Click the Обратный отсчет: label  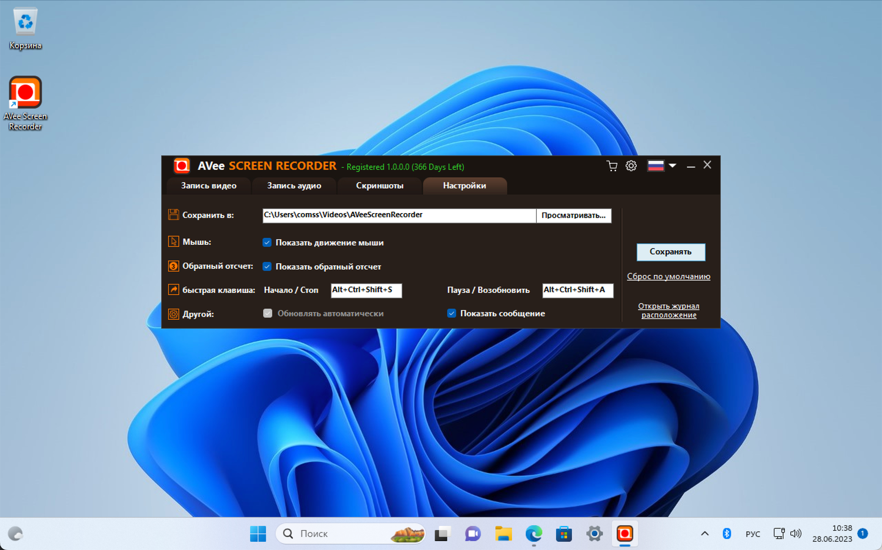tap(218, 266)
